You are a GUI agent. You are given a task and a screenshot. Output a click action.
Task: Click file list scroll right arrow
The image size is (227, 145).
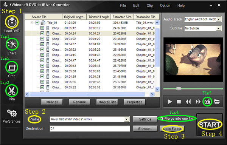click(152, 94)
